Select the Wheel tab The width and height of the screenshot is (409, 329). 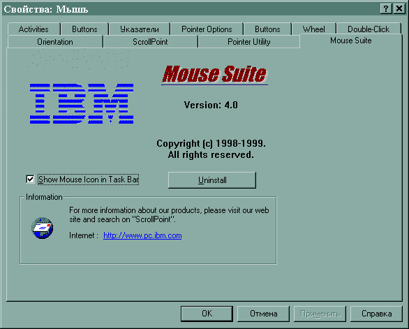click(x=314, y=29)
